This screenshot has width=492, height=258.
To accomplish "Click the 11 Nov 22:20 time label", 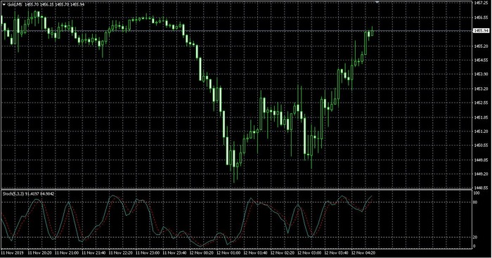I will (120, 252).
